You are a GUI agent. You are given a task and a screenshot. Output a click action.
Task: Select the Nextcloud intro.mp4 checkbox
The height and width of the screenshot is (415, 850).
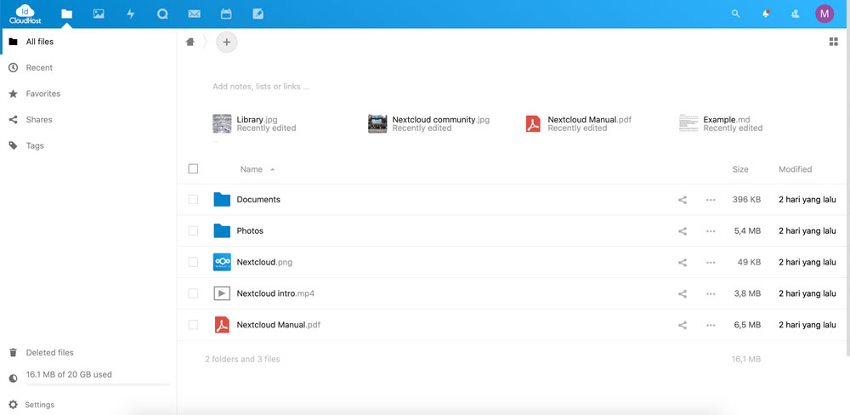pos(193,293)
